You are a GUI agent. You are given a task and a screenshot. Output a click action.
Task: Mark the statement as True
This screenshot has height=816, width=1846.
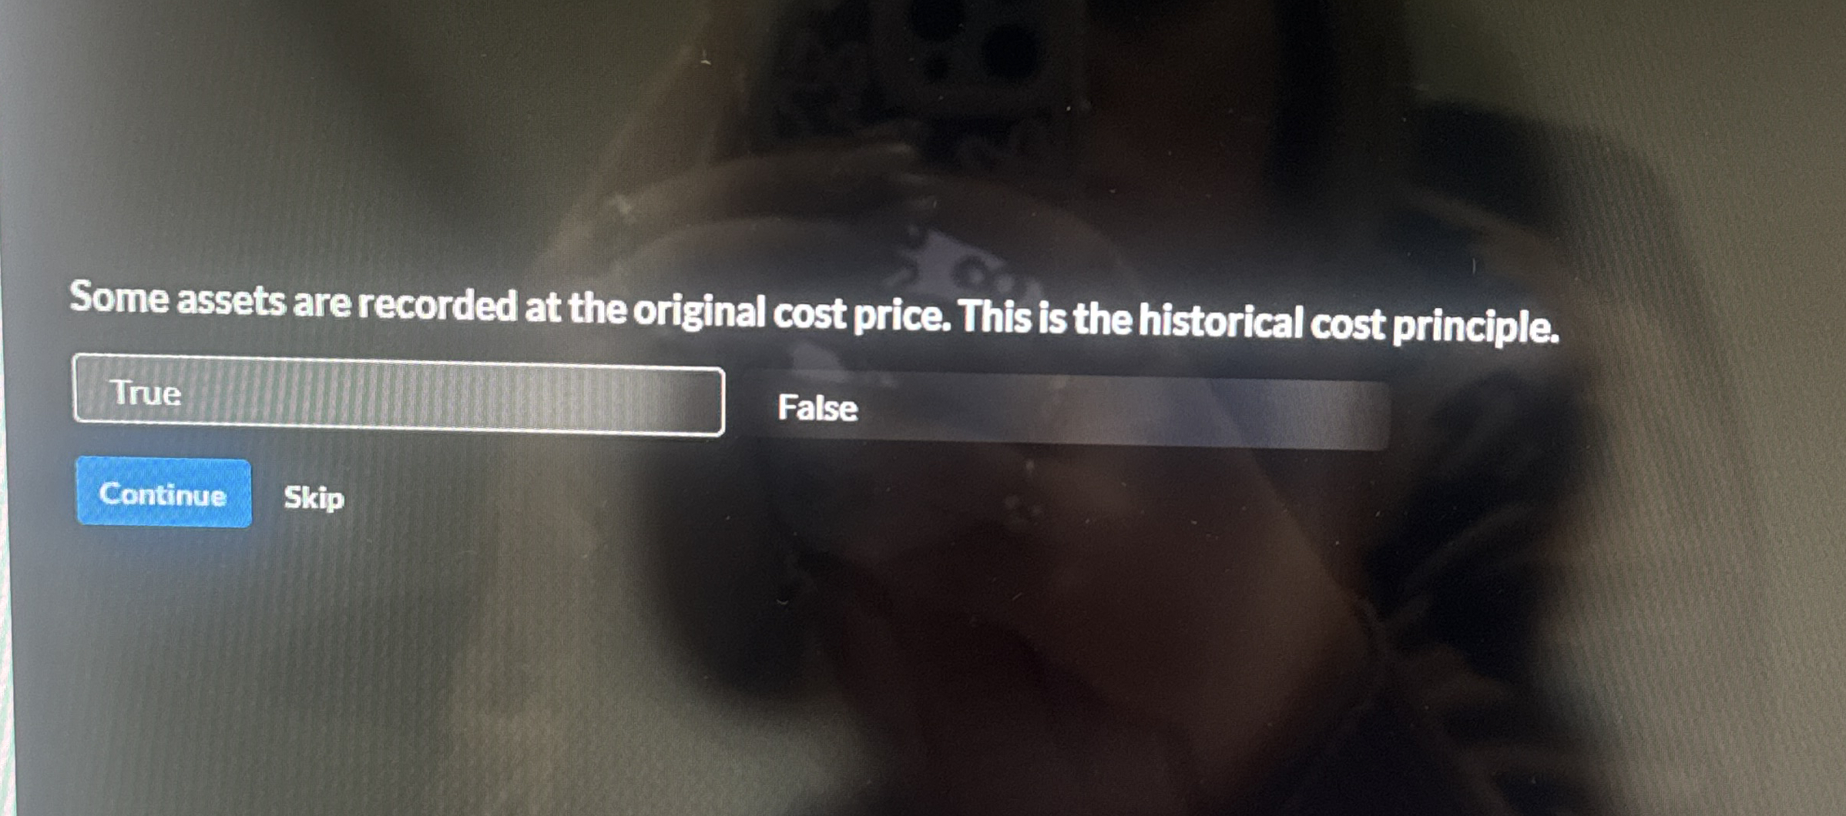[398, 395]
